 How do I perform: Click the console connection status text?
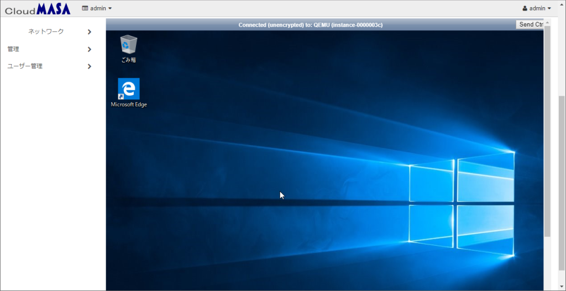pyautogui.click(x=311, y=25)
